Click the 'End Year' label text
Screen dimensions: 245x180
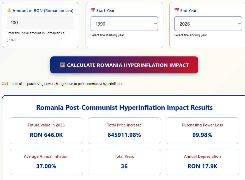(188, 11)
